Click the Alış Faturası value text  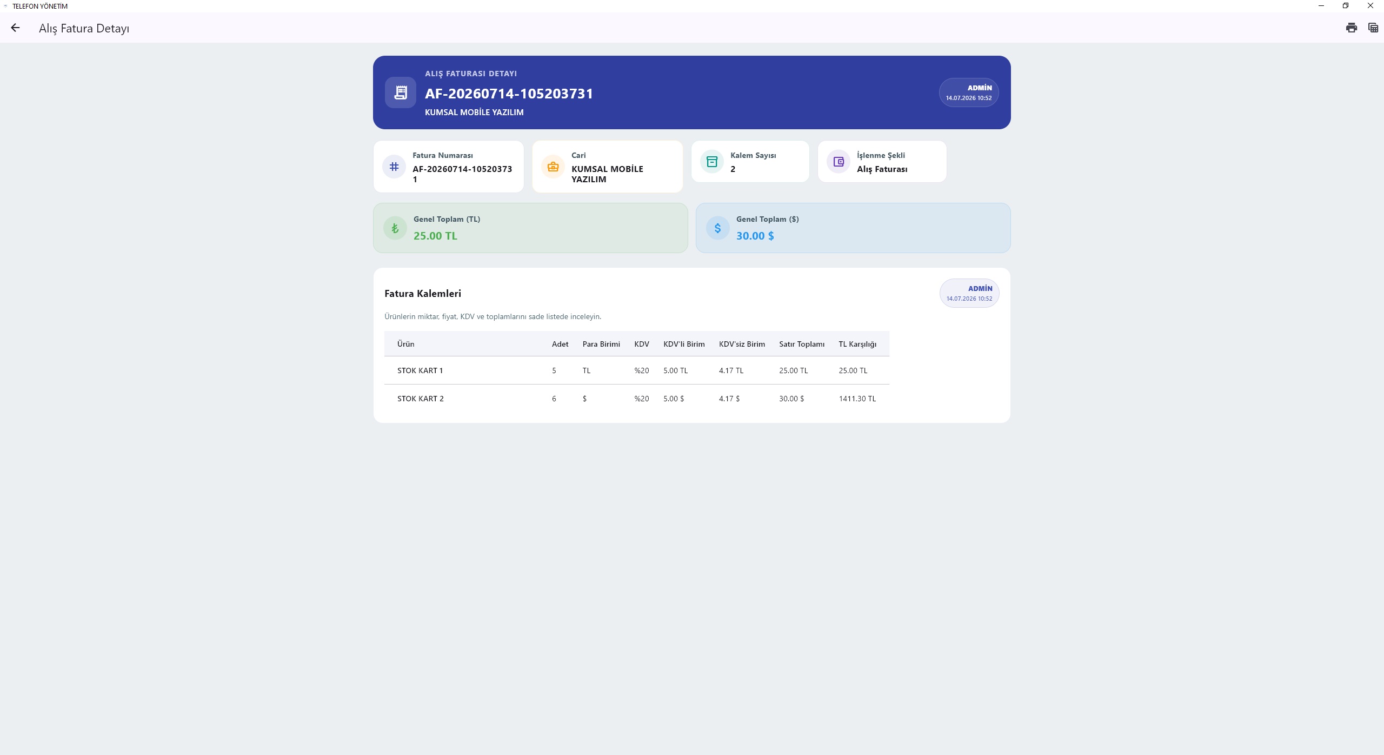(882, 169)
